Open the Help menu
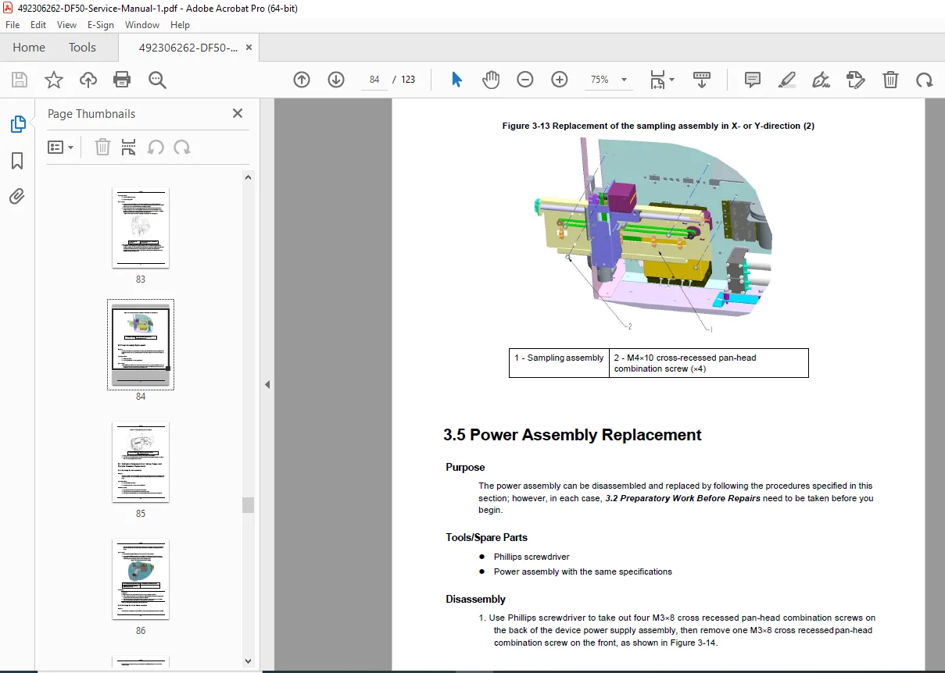 (180, 25)
